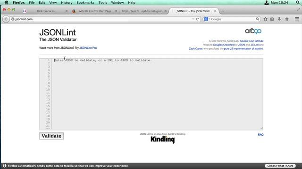Click the fullscreen arrows icon in window corner
This screenshot has width=302, height=169.
(x=298, y=9)
